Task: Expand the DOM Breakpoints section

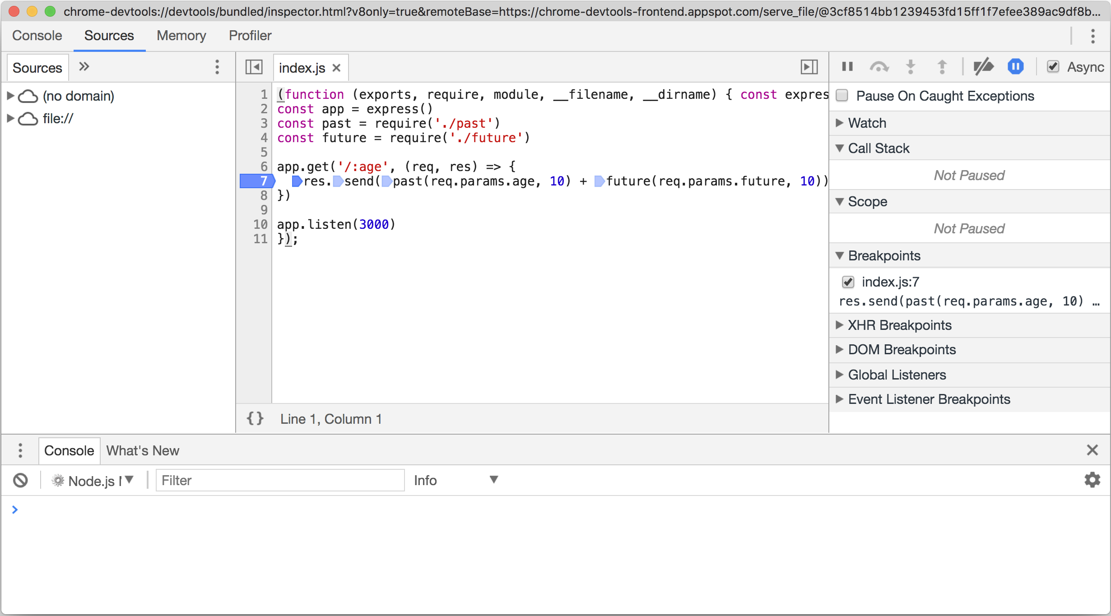Action: 839,349
